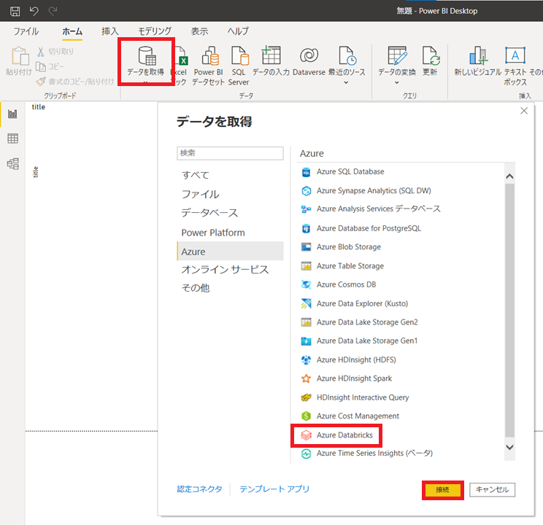543x525 pixels.
Task: Open the テンプレート アプリ link
Action: (x=274, y=489)
